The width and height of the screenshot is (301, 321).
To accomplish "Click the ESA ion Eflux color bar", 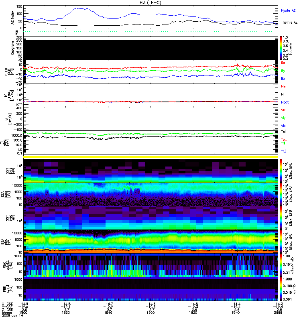I will [281, 195].
